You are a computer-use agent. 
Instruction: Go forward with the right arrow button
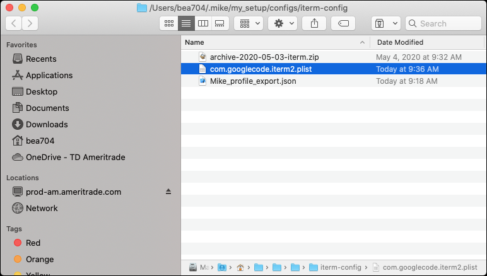click(30, 23)
